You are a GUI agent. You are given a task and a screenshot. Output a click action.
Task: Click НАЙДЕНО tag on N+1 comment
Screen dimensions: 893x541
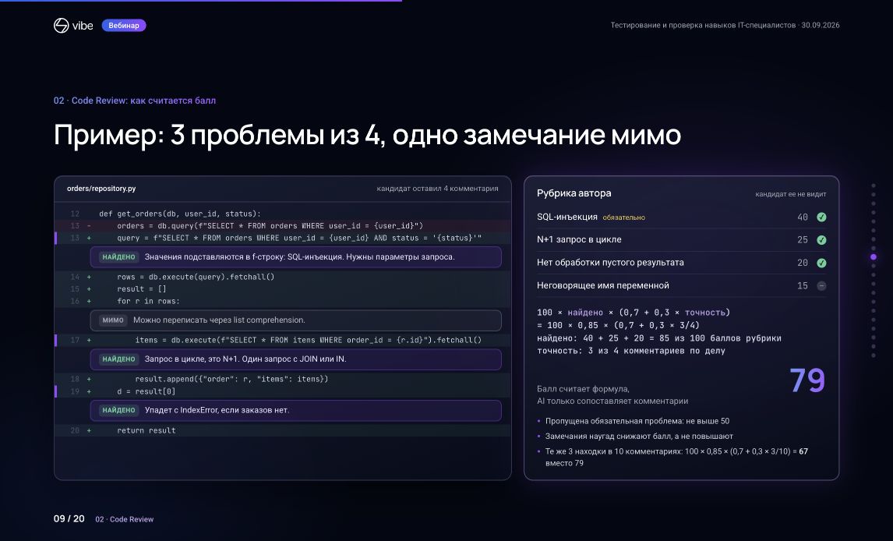[118, 359]
